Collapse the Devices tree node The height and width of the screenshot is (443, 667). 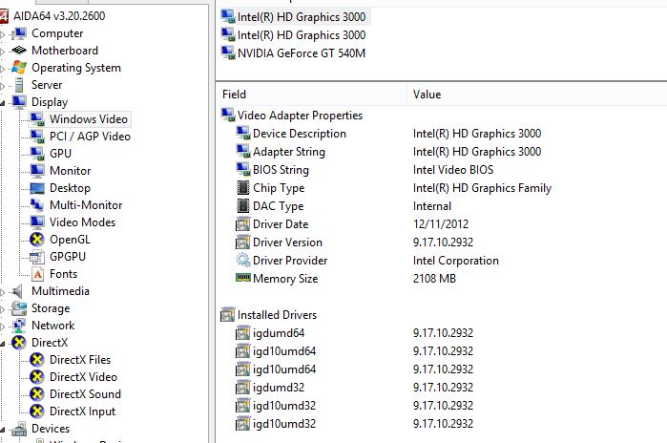coord(3,430)
